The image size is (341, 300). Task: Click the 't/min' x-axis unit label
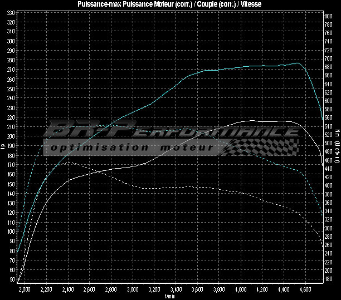[170, 296]
